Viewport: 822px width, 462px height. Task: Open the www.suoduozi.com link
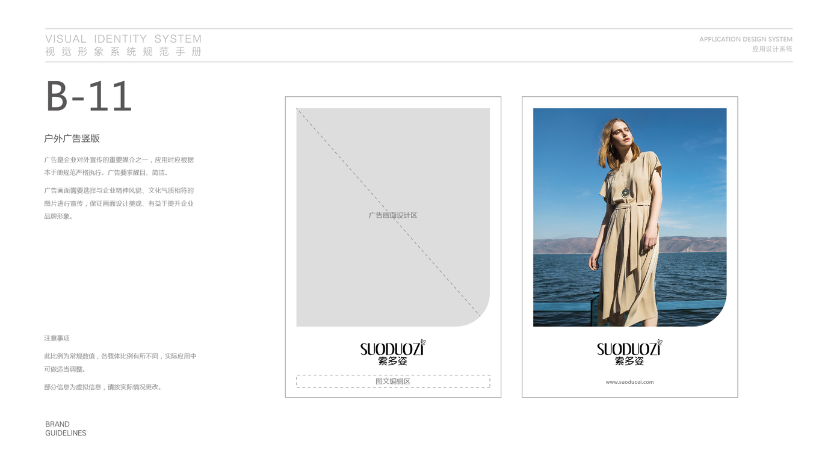[629, 382]
